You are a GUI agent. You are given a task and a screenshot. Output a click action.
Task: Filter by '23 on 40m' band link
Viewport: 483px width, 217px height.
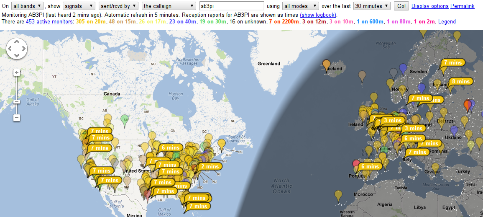[x=183, y=22]
